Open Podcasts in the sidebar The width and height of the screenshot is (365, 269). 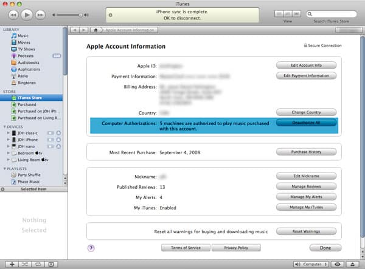coord(26,56)
